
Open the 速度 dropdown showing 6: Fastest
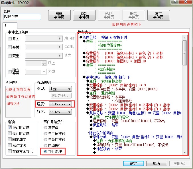click(x=60, y=104)
